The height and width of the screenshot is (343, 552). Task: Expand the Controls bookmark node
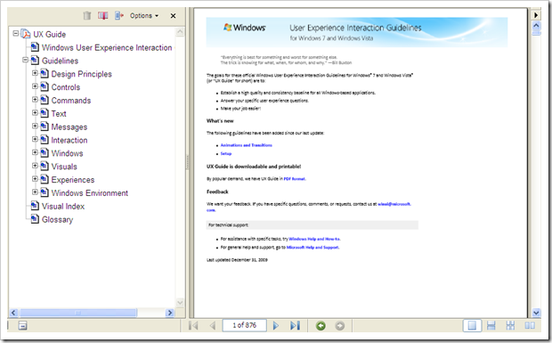click(35, 86)
